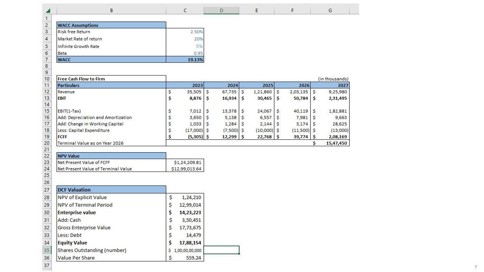
Task: Select column G header
Action: click(x=330, y=11)
